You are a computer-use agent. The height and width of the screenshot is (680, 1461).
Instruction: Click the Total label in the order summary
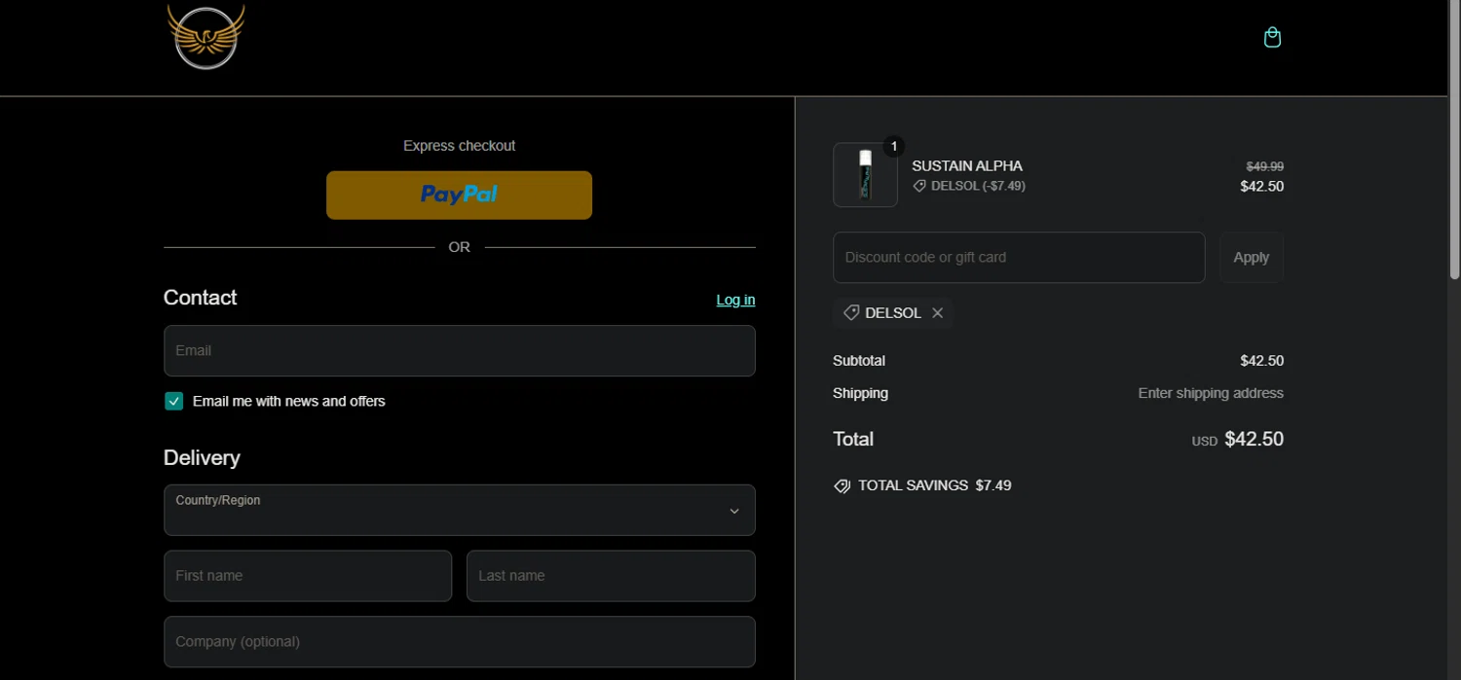pos(853,439)
